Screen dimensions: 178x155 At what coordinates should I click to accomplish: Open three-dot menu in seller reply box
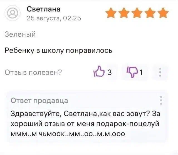[x=161, y=100]
